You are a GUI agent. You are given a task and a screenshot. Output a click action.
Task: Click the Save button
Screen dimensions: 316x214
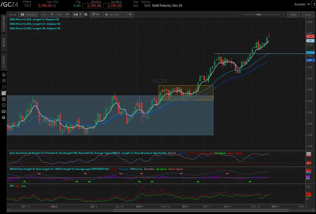pos(294,14)
